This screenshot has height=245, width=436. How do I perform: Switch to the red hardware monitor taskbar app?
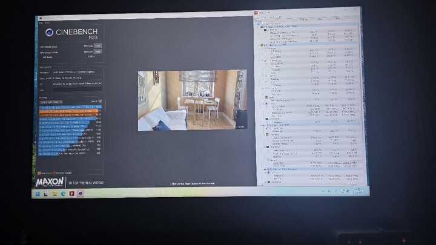71,194
